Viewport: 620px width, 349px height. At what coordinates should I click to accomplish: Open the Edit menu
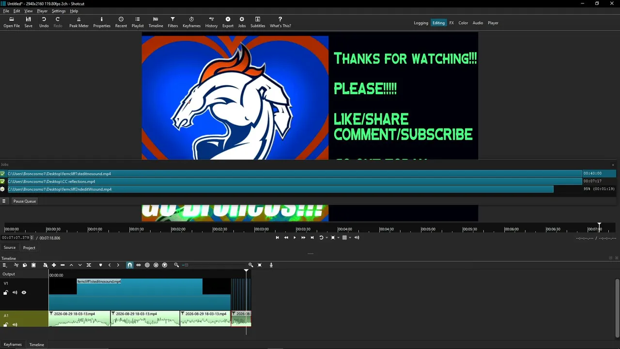(x=16, y=11)
